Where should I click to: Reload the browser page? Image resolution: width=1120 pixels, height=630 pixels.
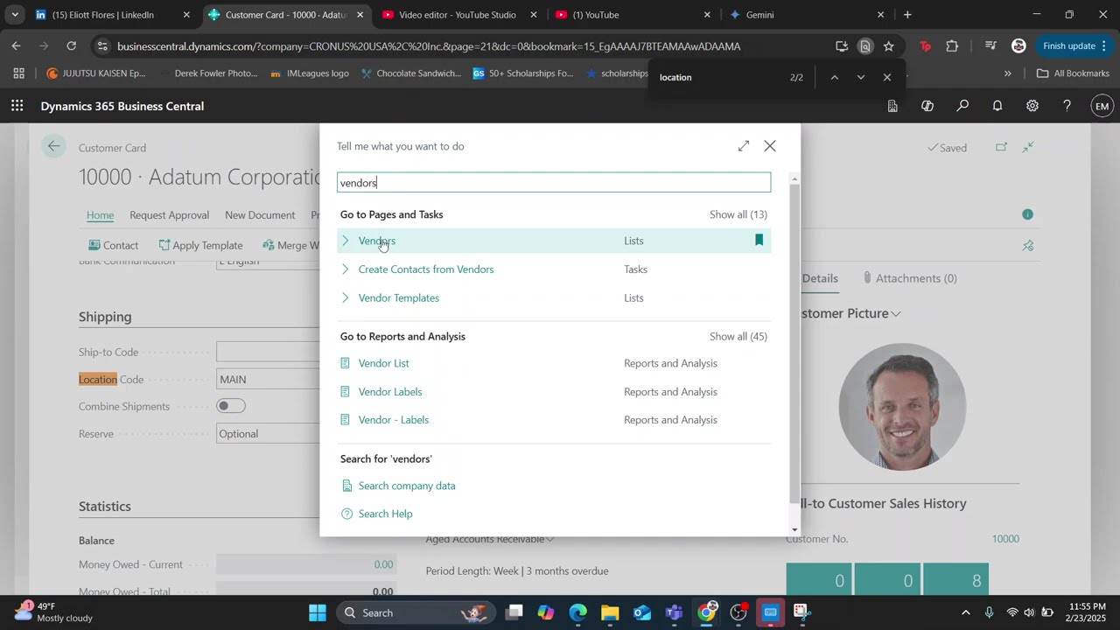72,46
